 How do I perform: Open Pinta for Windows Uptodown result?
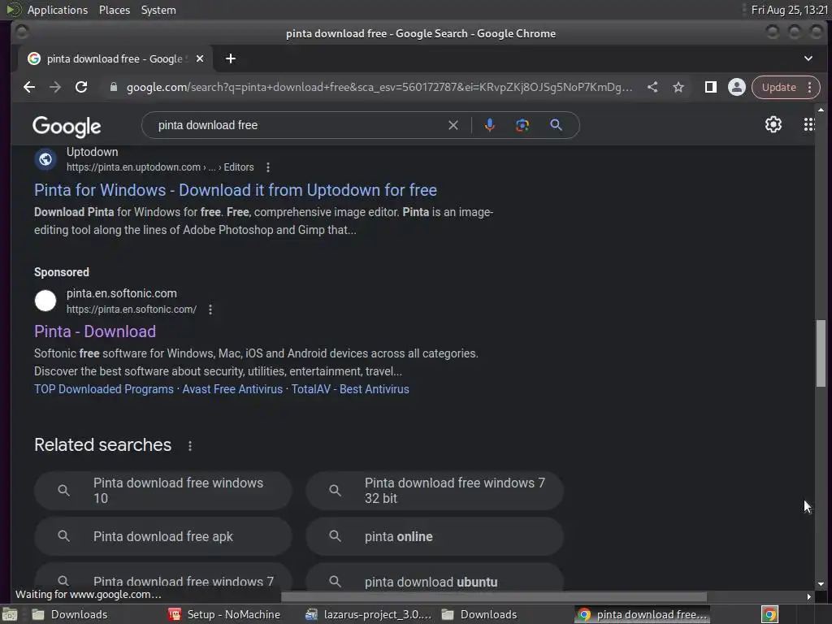pos(236,190)
